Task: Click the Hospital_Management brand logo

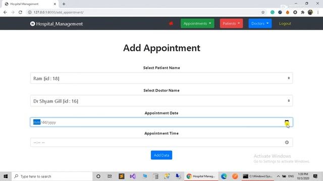Action: (x=56, y=24)
